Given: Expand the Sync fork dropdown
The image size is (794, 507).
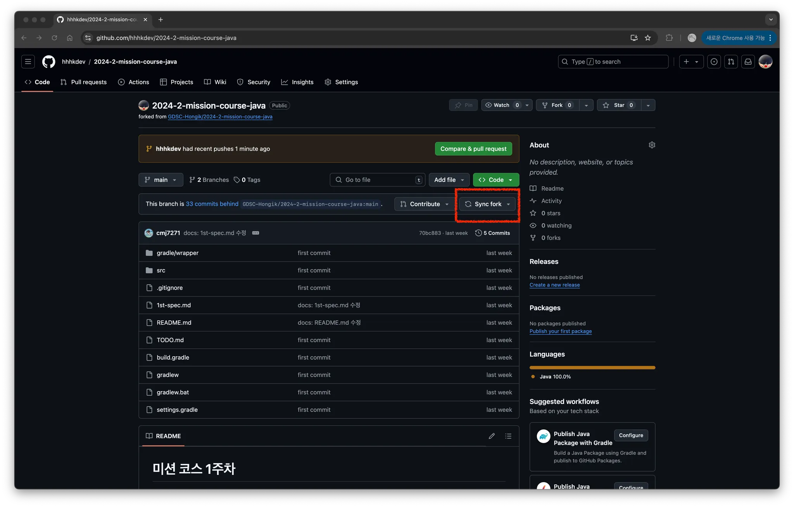Looking at the screenshot, I should click(x=488, y=204).
